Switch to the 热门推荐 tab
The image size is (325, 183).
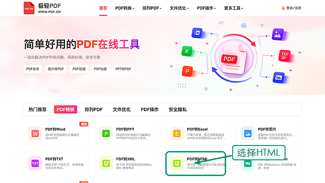pos(38,109)
